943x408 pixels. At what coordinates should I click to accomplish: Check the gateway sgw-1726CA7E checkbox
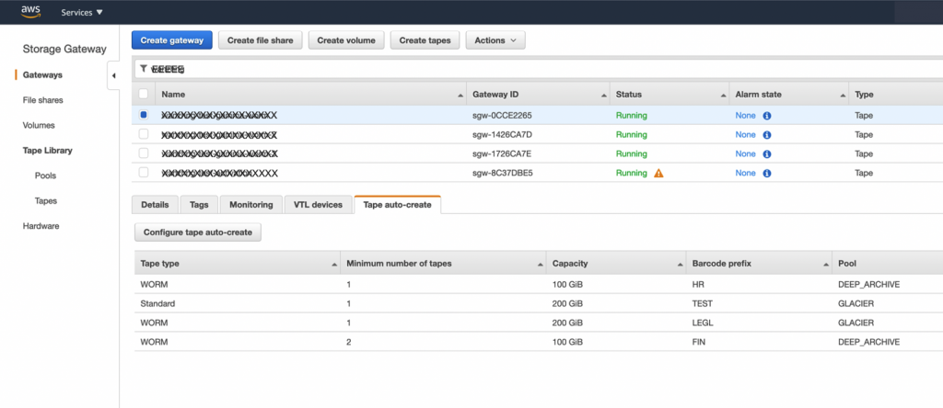click(x=143, y=153)
